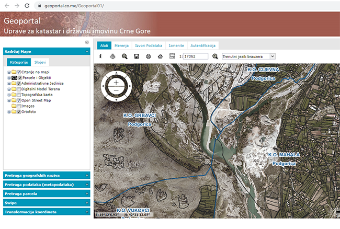Enable the Topografska karta layer

click(19, 95)
